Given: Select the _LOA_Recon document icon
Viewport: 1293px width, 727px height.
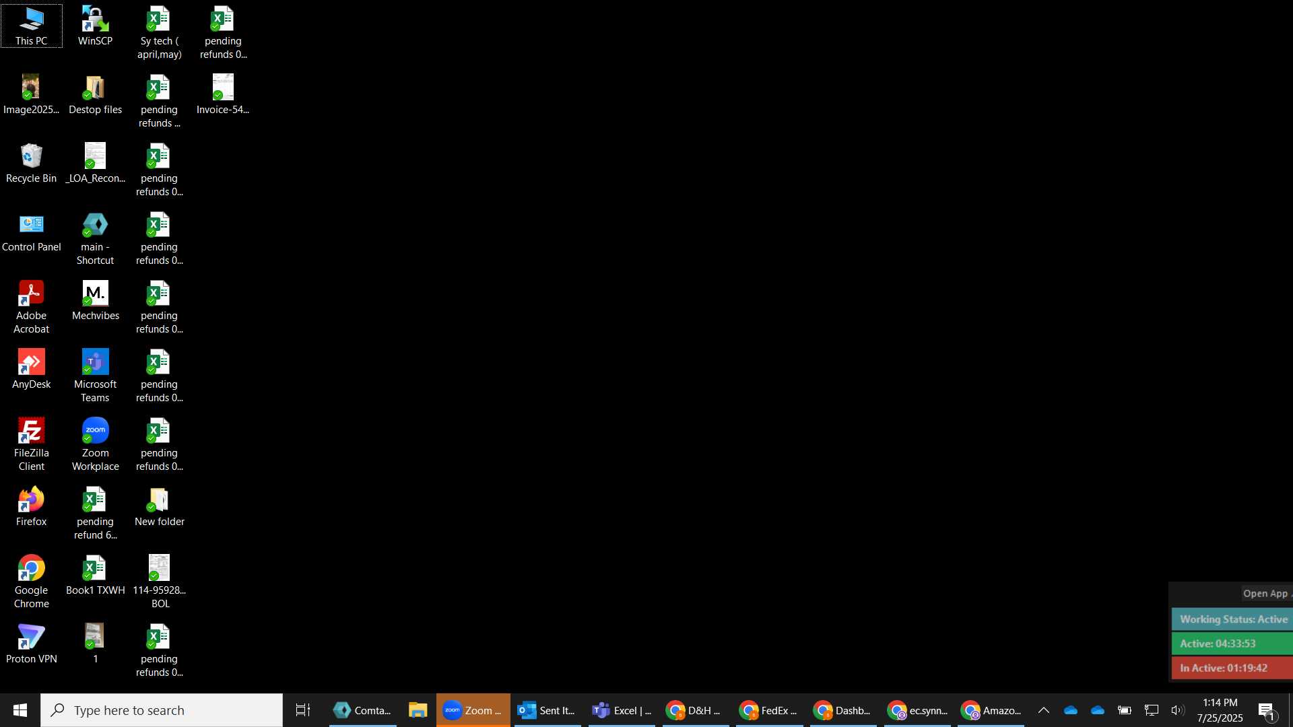Looking at the screenshot, I should click(x=95, y=164).
